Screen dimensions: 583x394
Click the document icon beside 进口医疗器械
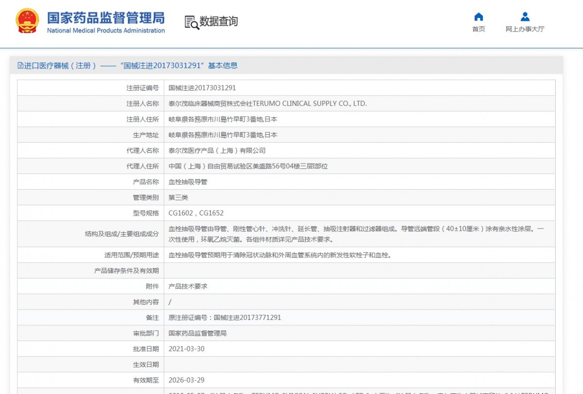tap(20, 66)
